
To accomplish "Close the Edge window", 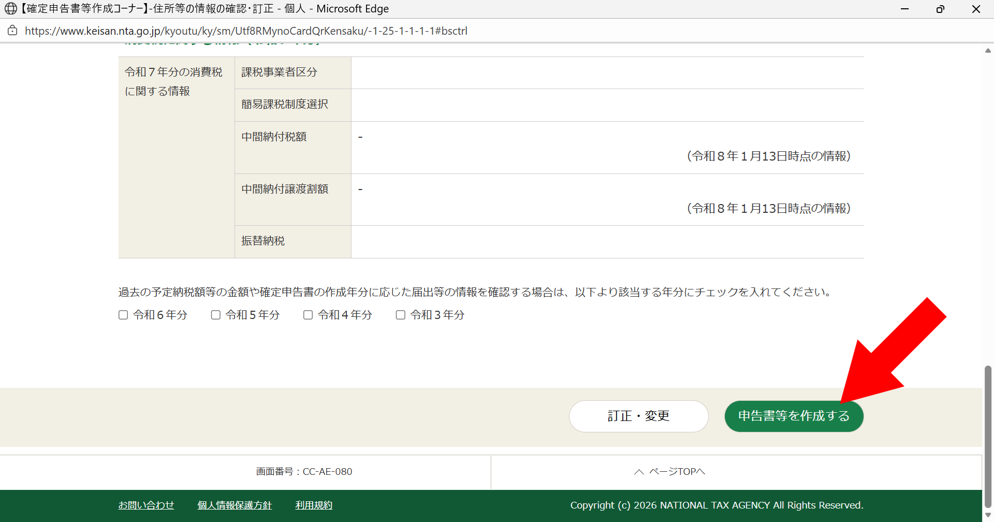I will click(976, 9).
